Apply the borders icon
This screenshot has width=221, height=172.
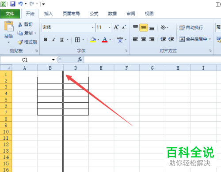(77, 40)
